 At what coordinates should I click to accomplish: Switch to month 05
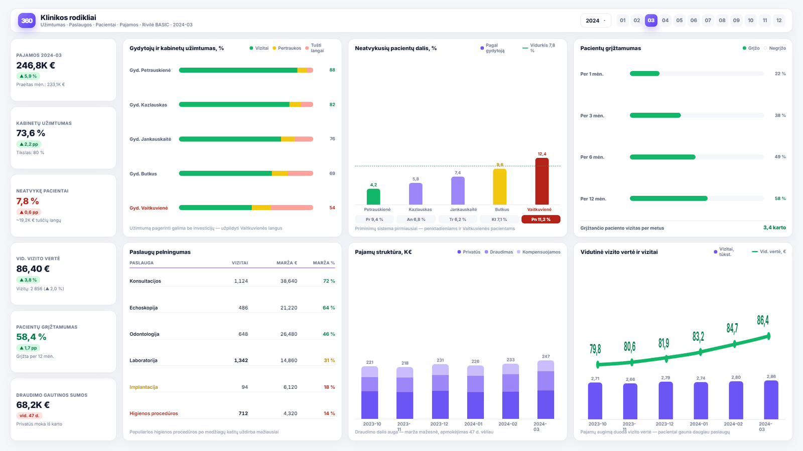tap(680, 21)
